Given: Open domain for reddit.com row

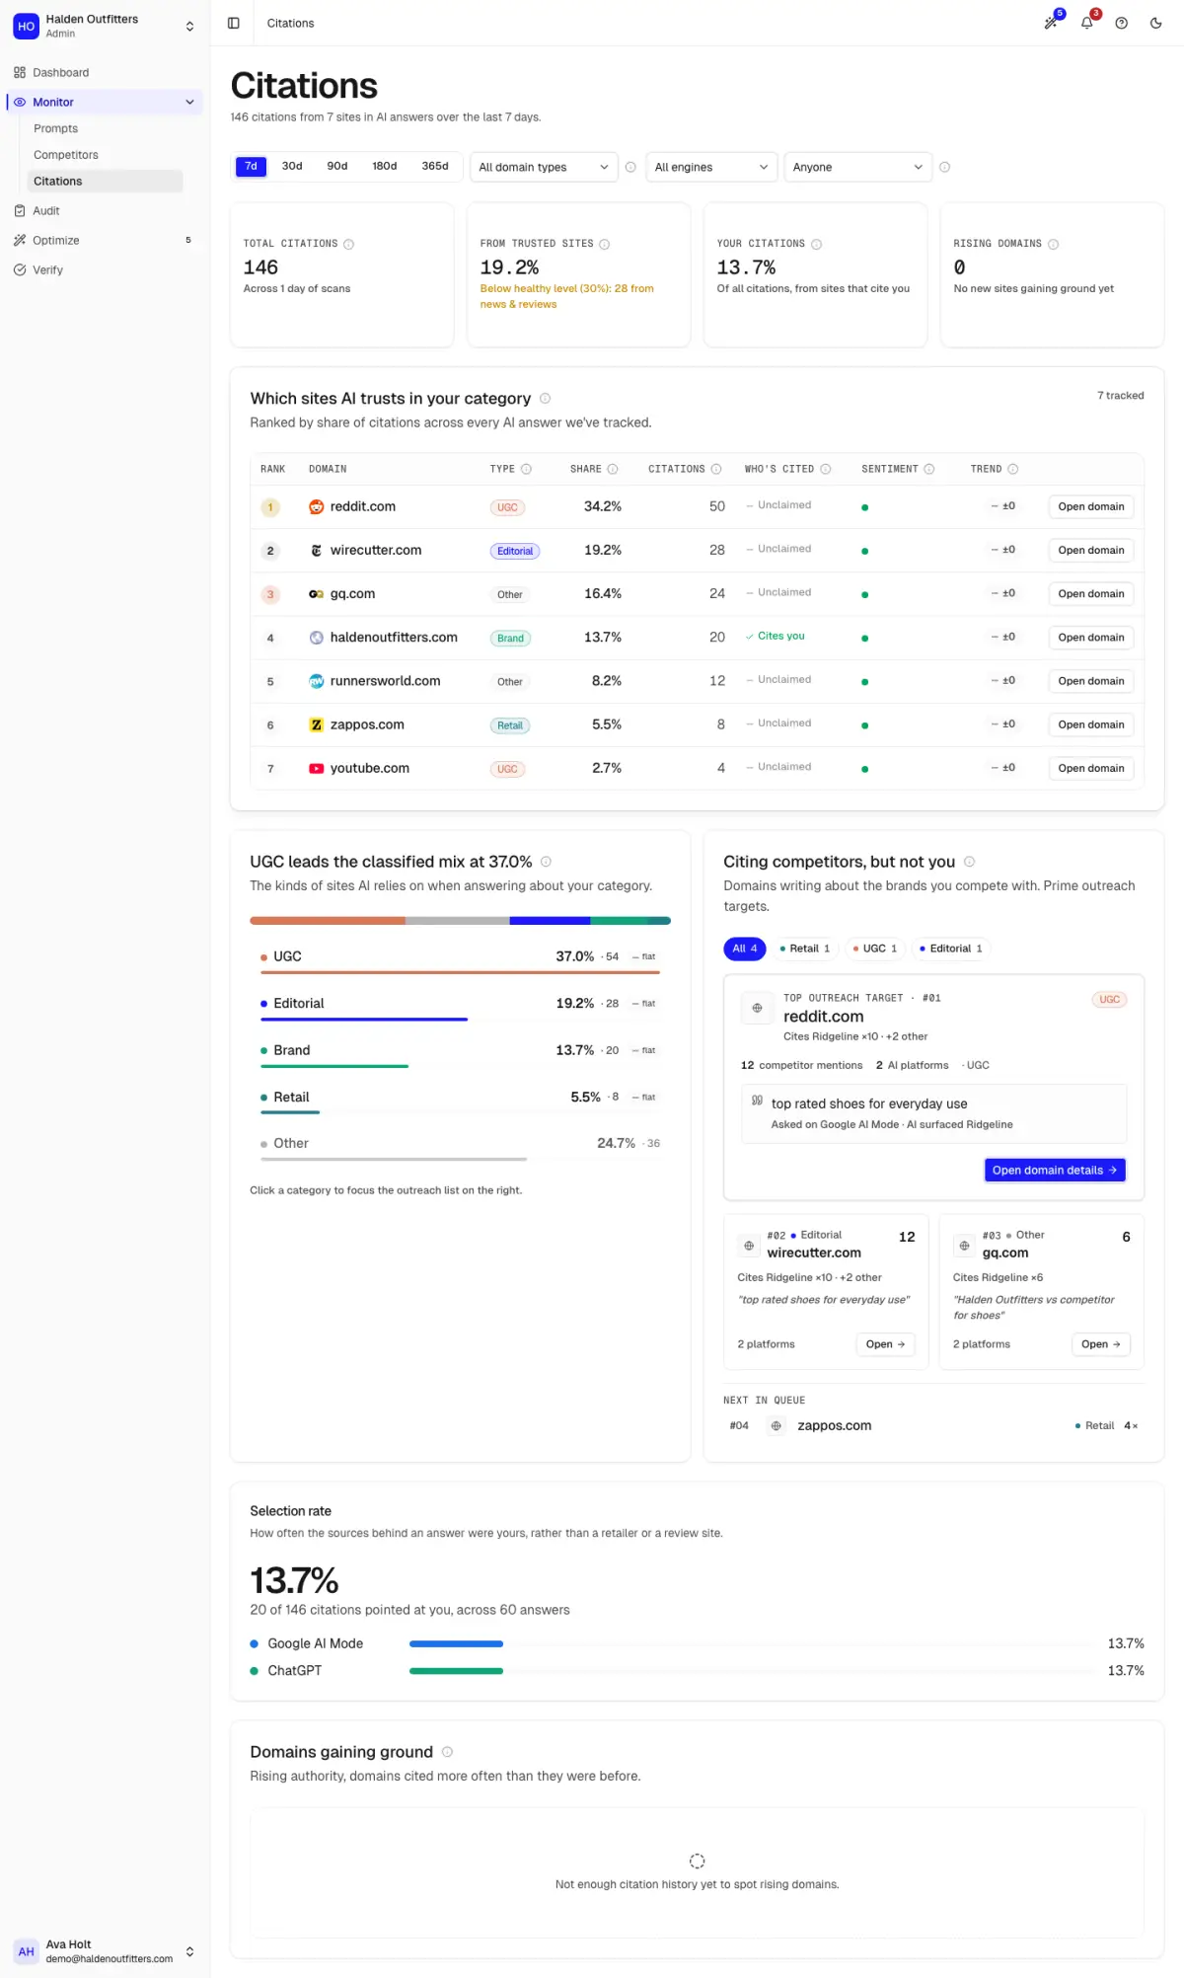Looking at the screenshot, I should pos(1091,506).
